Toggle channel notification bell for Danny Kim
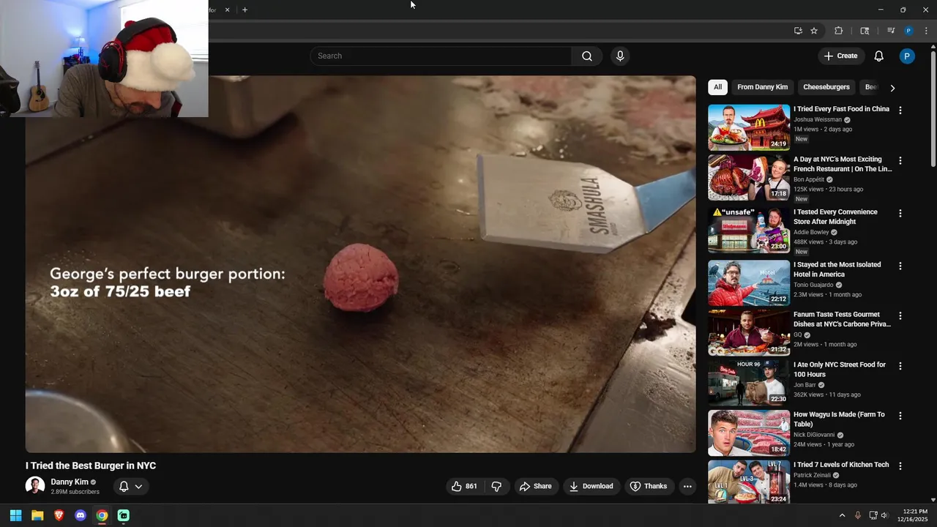The height and width of the screenshot is (527, 937). tap(131, 486)
